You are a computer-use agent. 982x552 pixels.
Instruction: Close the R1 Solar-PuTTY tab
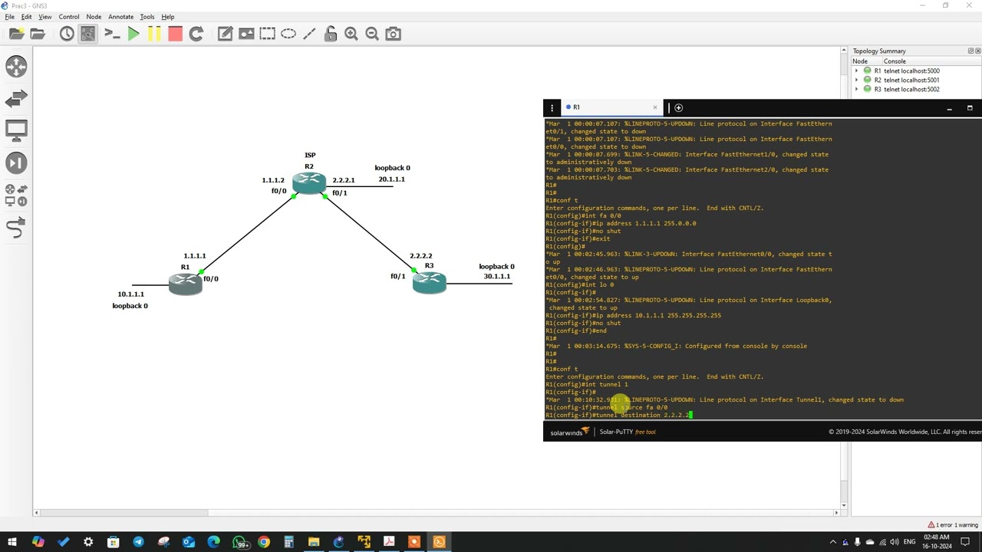[655, 107]
